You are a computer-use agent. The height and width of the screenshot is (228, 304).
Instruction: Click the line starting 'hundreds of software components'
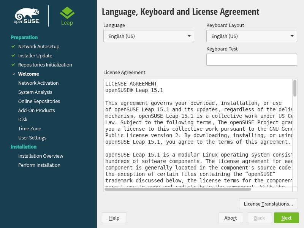click(199, 161)
